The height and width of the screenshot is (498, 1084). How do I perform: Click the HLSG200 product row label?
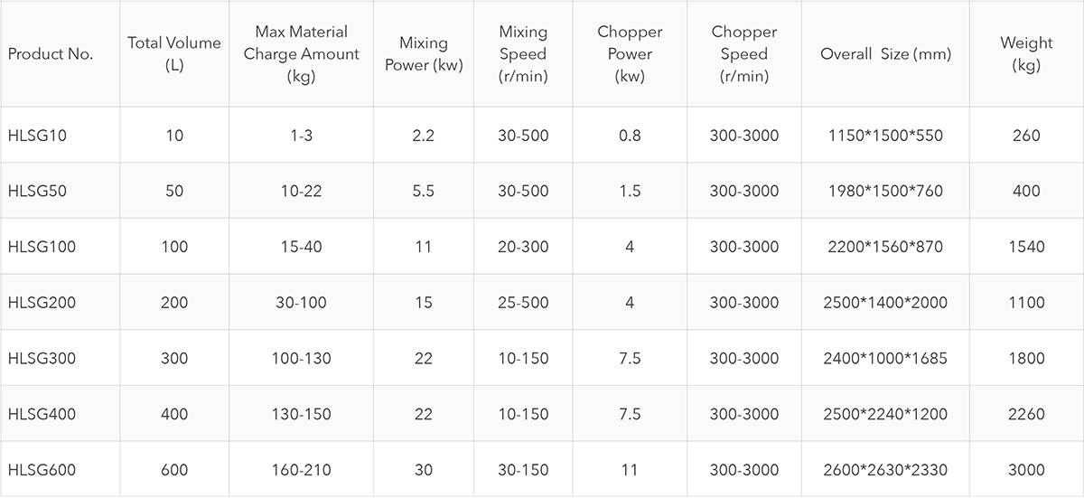42,303
